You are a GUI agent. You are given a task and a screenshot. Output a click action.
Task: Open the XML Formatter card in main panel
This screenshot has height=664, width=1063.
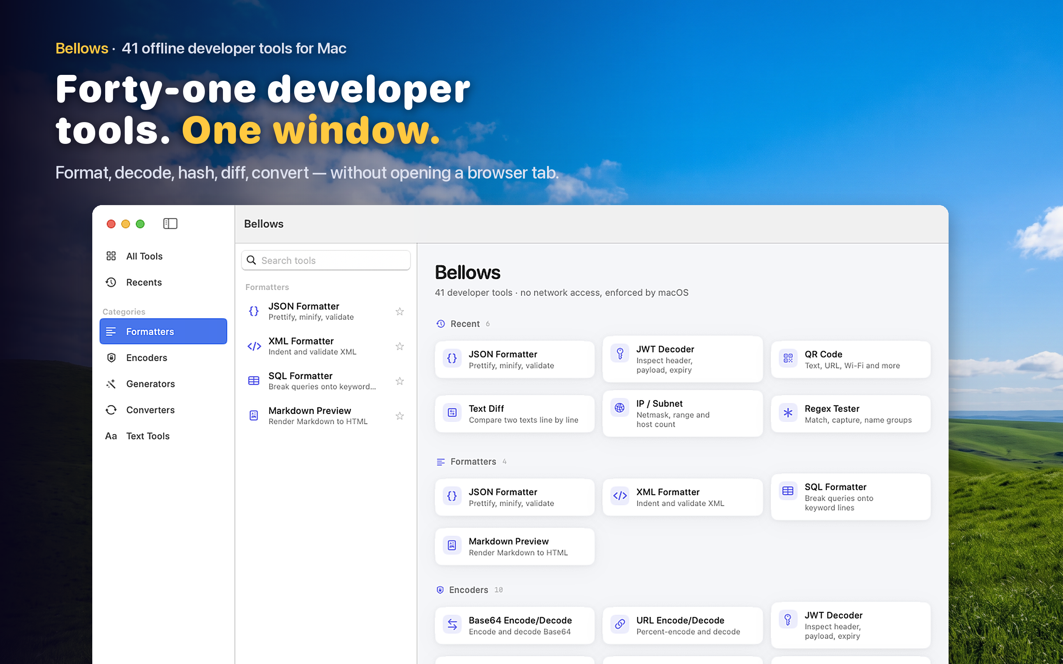682,497
